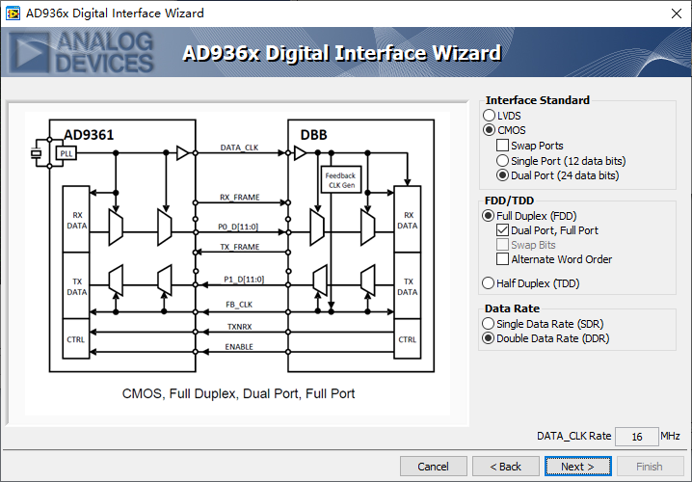Click the AD9361 label in the diagram
The height and width of the screenshot is (482, 692).
tap(89, 134)
